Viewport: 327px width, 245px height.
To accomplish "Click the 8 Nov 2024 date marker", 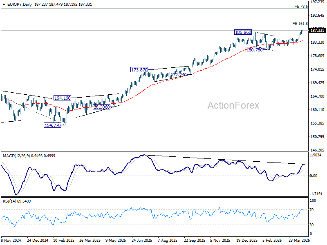I will 11,241.
